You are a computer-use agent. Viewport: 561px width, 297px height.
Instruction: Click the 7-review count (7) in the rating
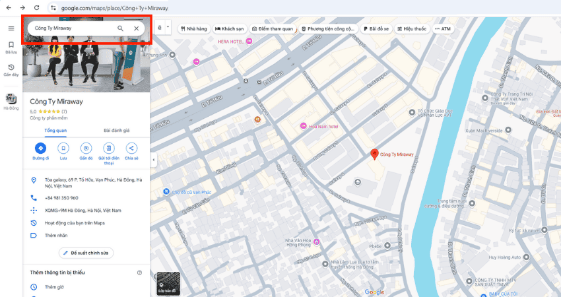coord(65,112)
